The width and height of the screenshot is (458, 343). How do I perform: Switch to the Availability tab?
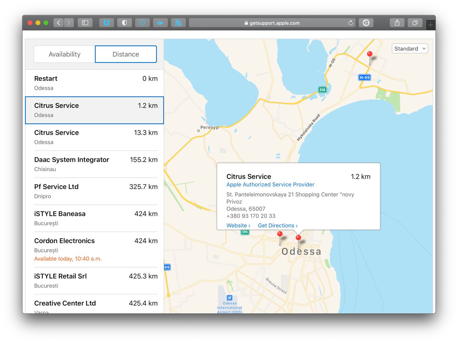pos(64,54)
